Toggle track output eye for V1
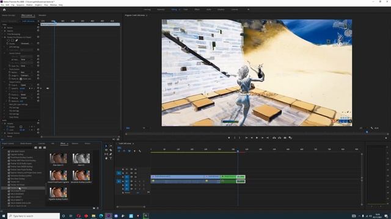This screenshot has width=391, height=219. pos(136,177)
